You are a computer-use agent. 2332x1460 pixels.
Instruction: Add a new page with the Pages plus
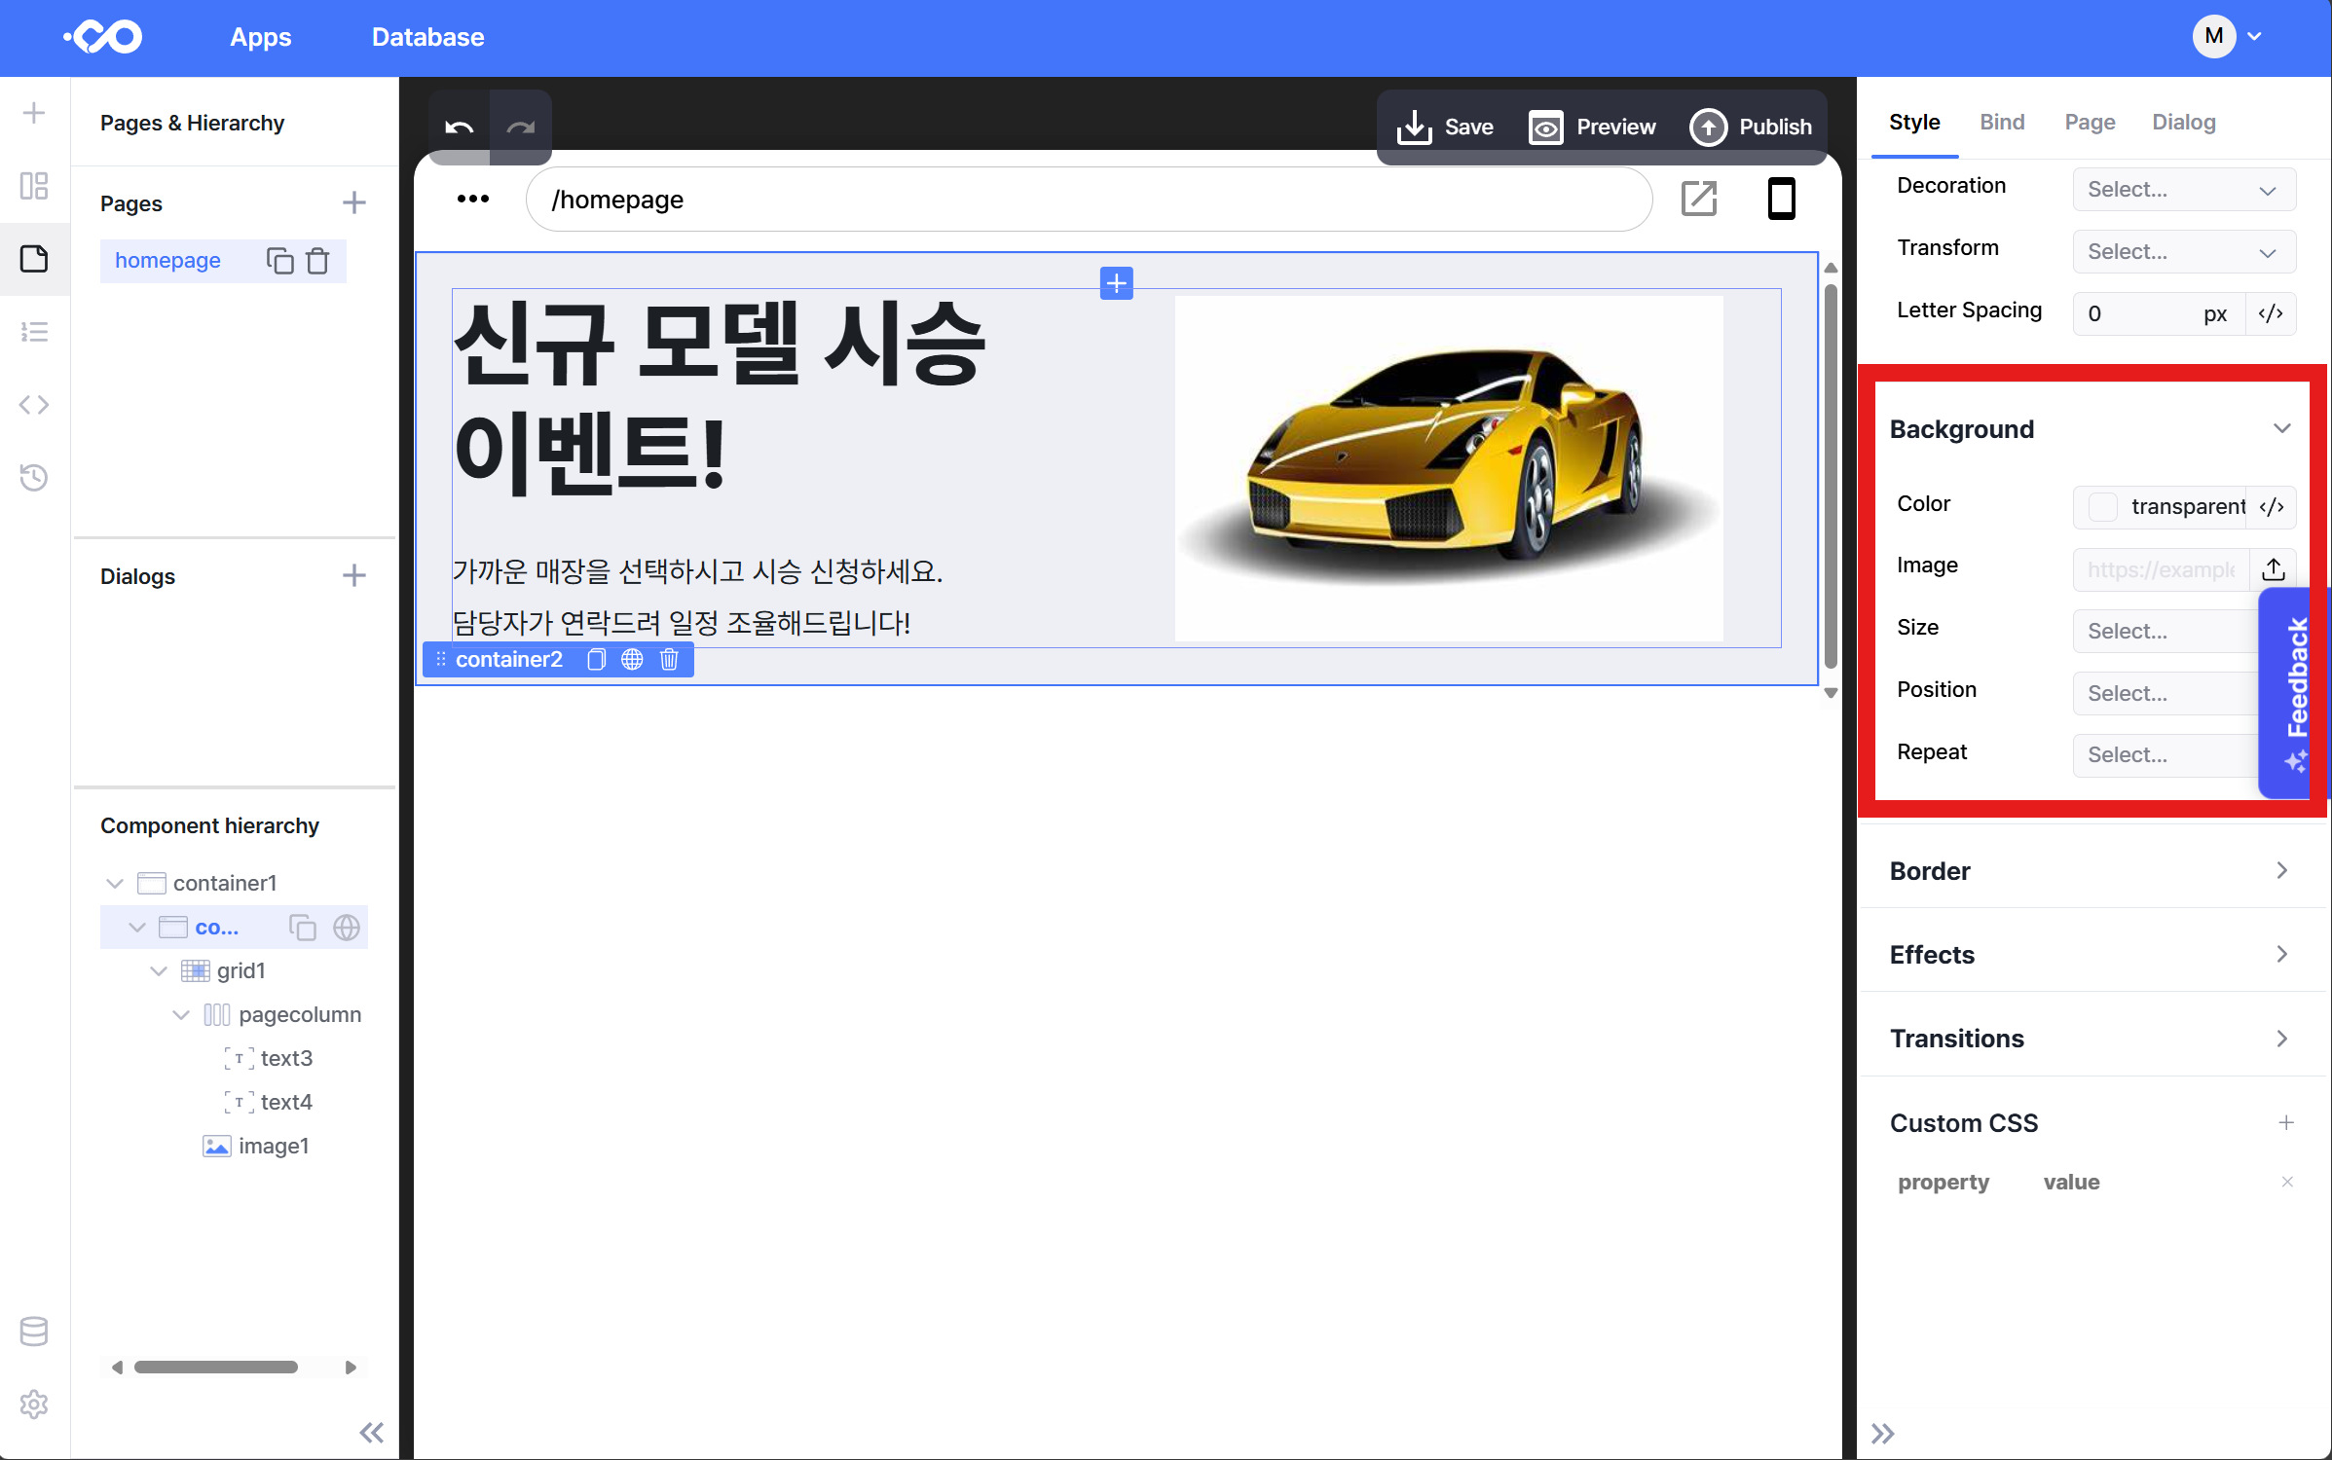(x=354, y=202)
